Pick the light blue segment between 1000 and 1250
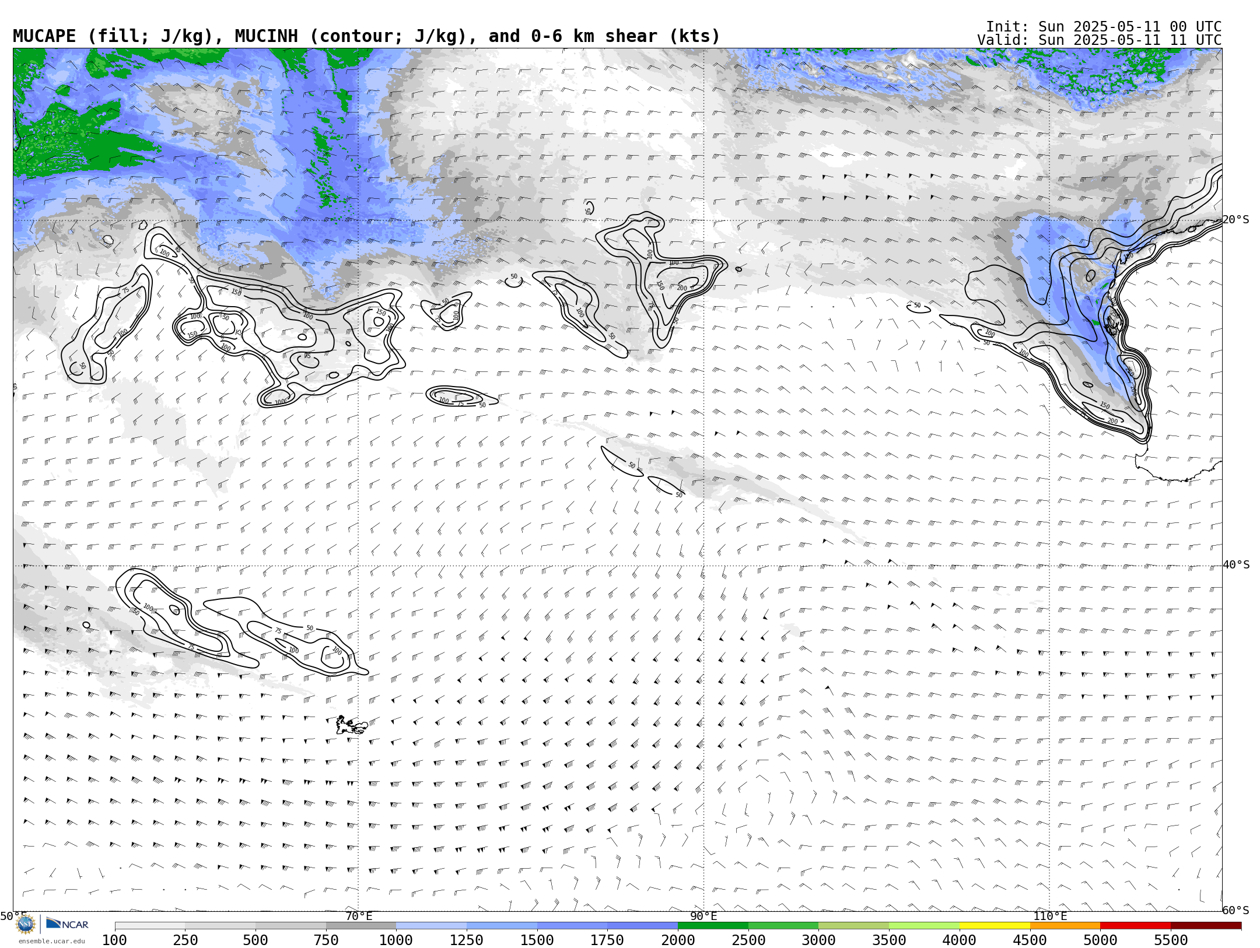Viewport: 1260px width, 948px height. 432,926
